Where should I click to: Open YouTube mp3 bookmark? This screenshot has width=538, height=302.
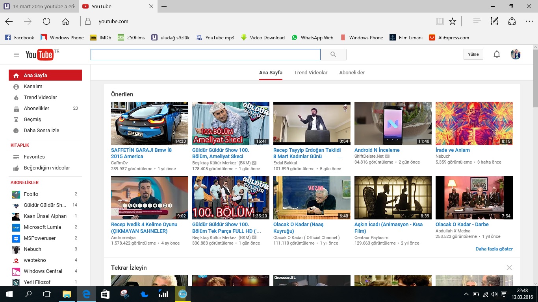coord(215,38)
